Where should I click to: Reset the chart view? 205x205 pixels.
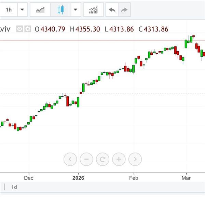click(x=102, y=159)
